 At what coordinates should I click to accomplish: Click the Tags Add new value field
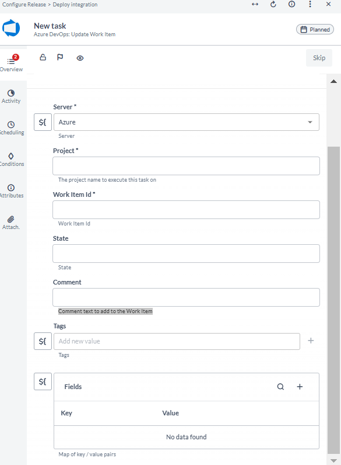(x=177, y=341)
